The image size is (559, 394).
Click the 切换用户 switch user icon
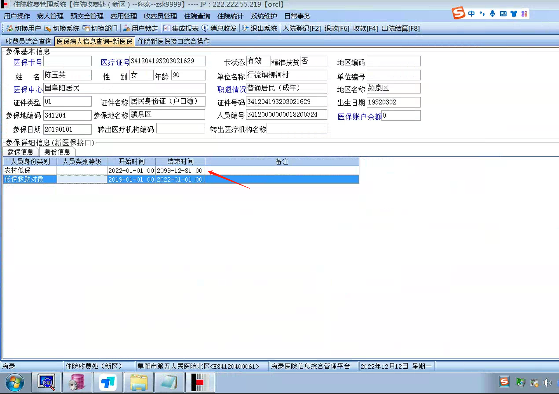coord(10,28)
